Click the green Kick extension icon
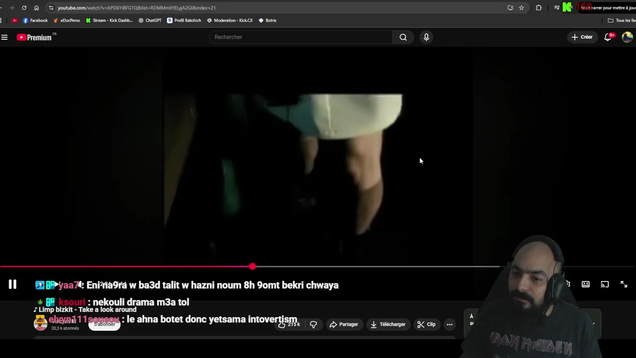The width and height of the screenshot is (636, 358). [x=567, y=7]
